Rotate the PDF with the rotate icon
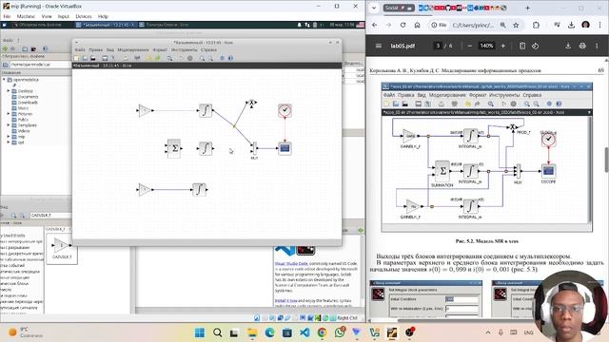 click(x=535, y=46)
